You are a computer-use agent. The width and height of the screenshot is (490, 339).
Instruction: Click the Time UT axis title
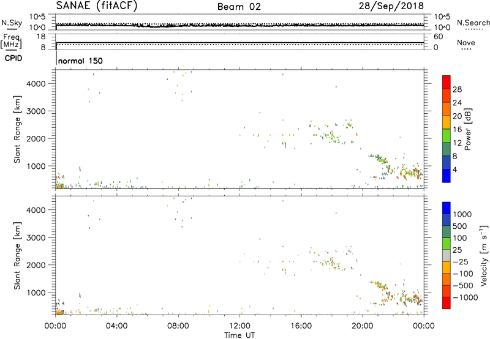(239, 335)
